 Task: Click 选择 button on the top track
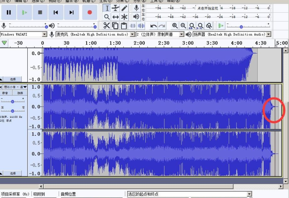(13, 79)
